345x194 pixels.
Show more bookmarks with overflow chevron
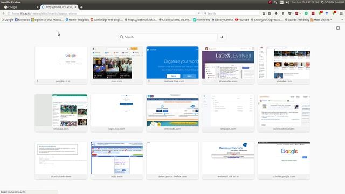pos(342,20)
